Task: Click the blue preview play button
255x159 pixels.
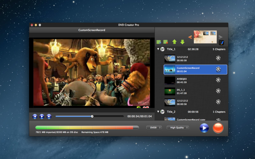Action: pos(204,128)
